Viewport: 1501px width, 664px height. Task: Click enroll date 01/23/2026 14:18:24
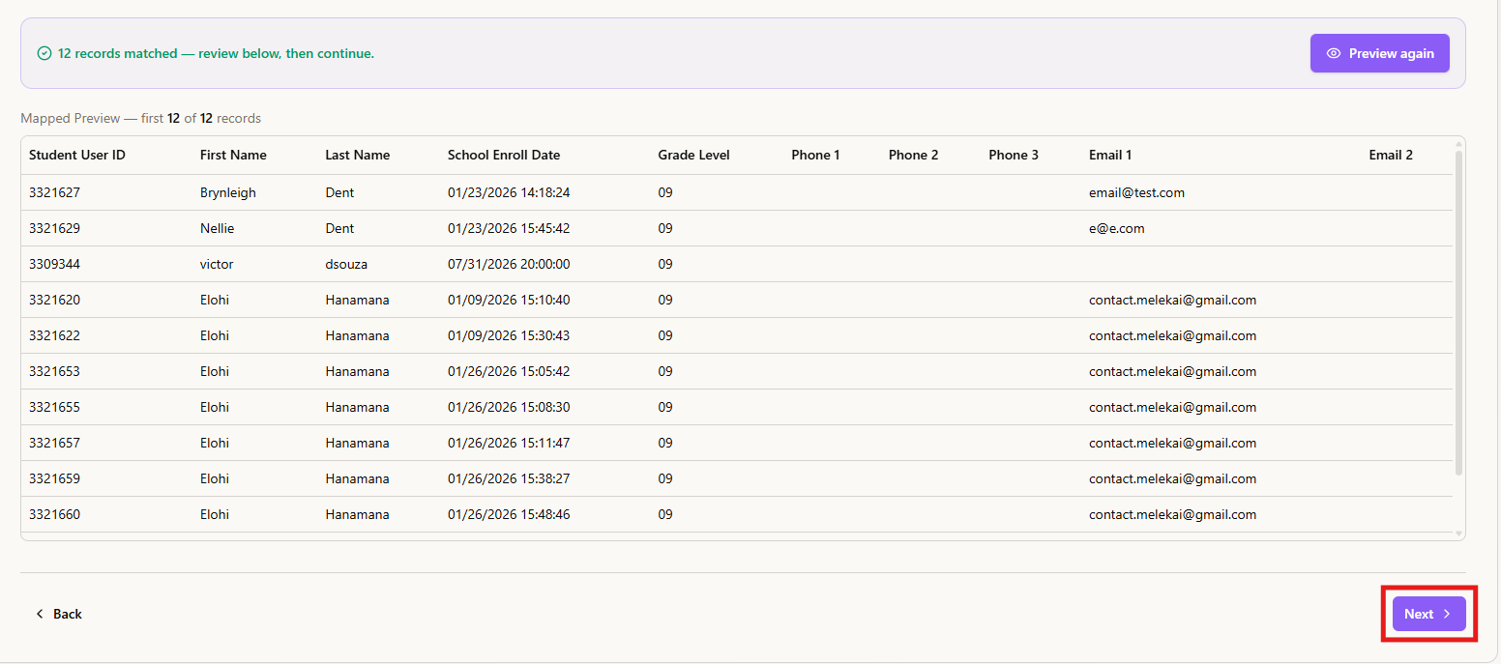click(x=509, y=192)
